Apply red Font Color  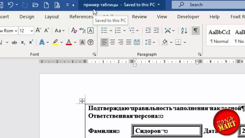click(69, 42)
